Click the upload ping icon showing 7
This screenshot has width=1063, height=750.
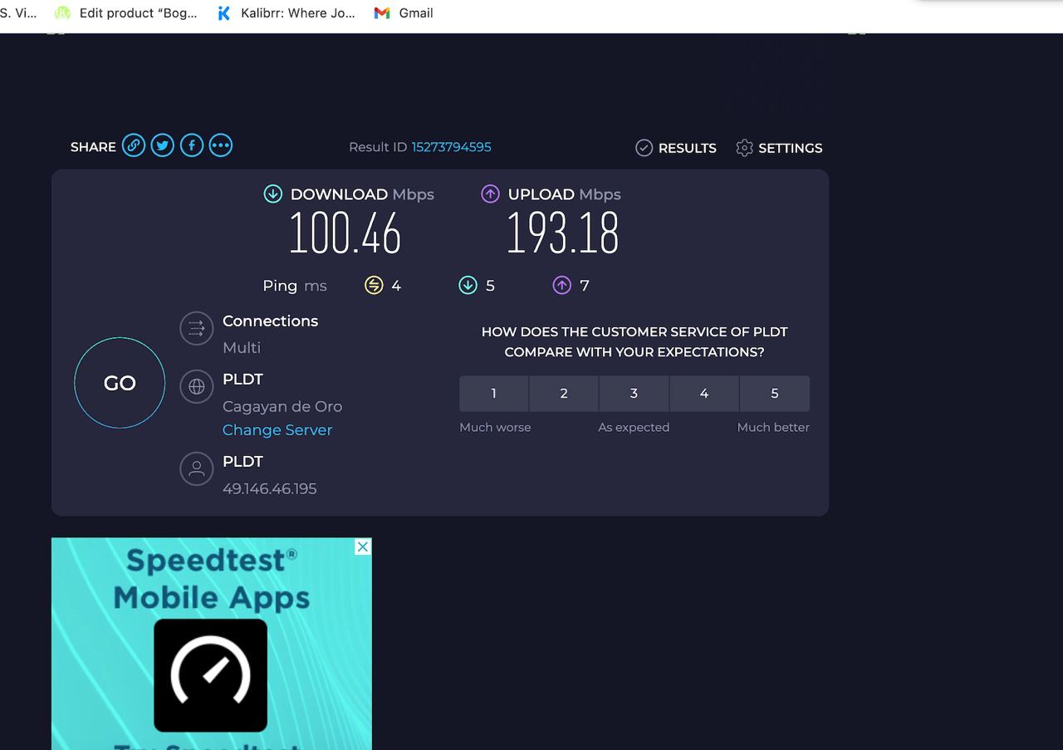(x=562, y=286)
